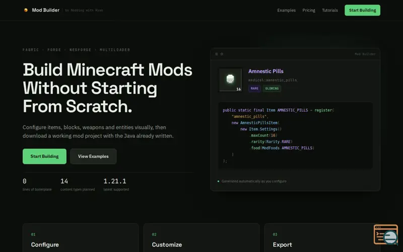Screen dimensions: 403x252
Task: Click the orange terminal window floating icon
Action: 385,234
